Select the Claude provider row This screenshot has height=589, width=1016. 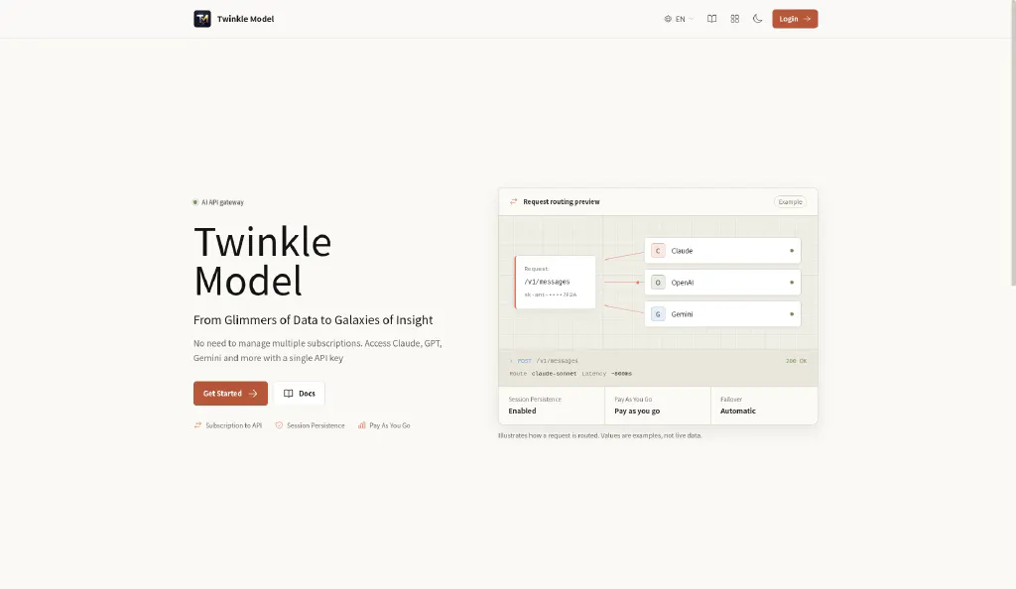[x=722, y=251]
